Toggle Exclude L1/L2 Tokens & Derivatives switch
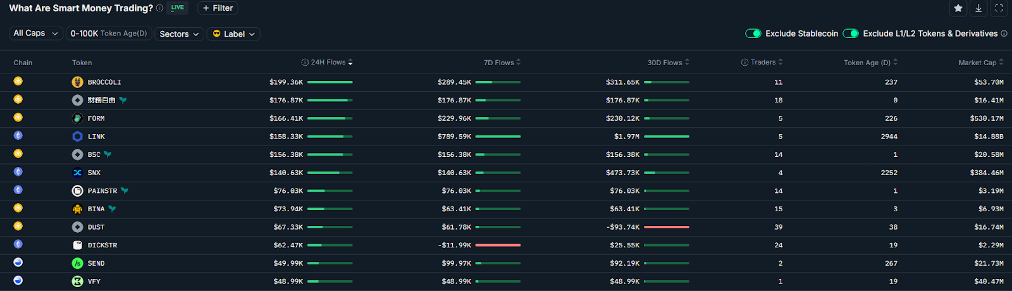The image size is (1012, 291). 851,34
